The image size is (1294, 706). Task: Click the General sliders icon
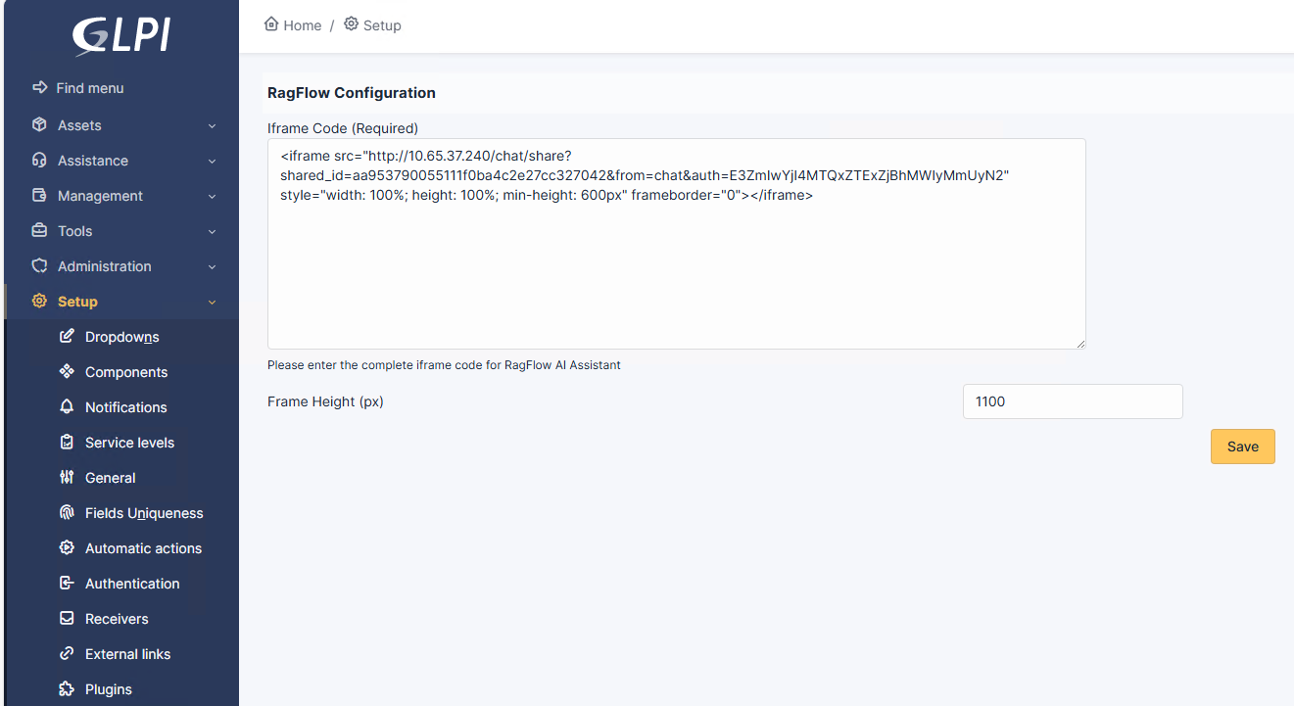point(67,478)
